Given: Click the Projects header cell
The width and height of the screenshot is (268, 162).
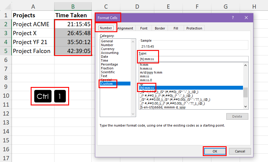Looking at the screenshot, I should point(33,15).
